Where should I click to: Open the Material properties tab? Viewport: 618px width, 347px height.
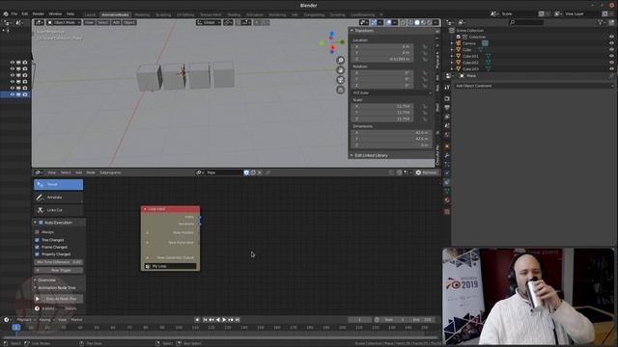[x=447, y=200]
